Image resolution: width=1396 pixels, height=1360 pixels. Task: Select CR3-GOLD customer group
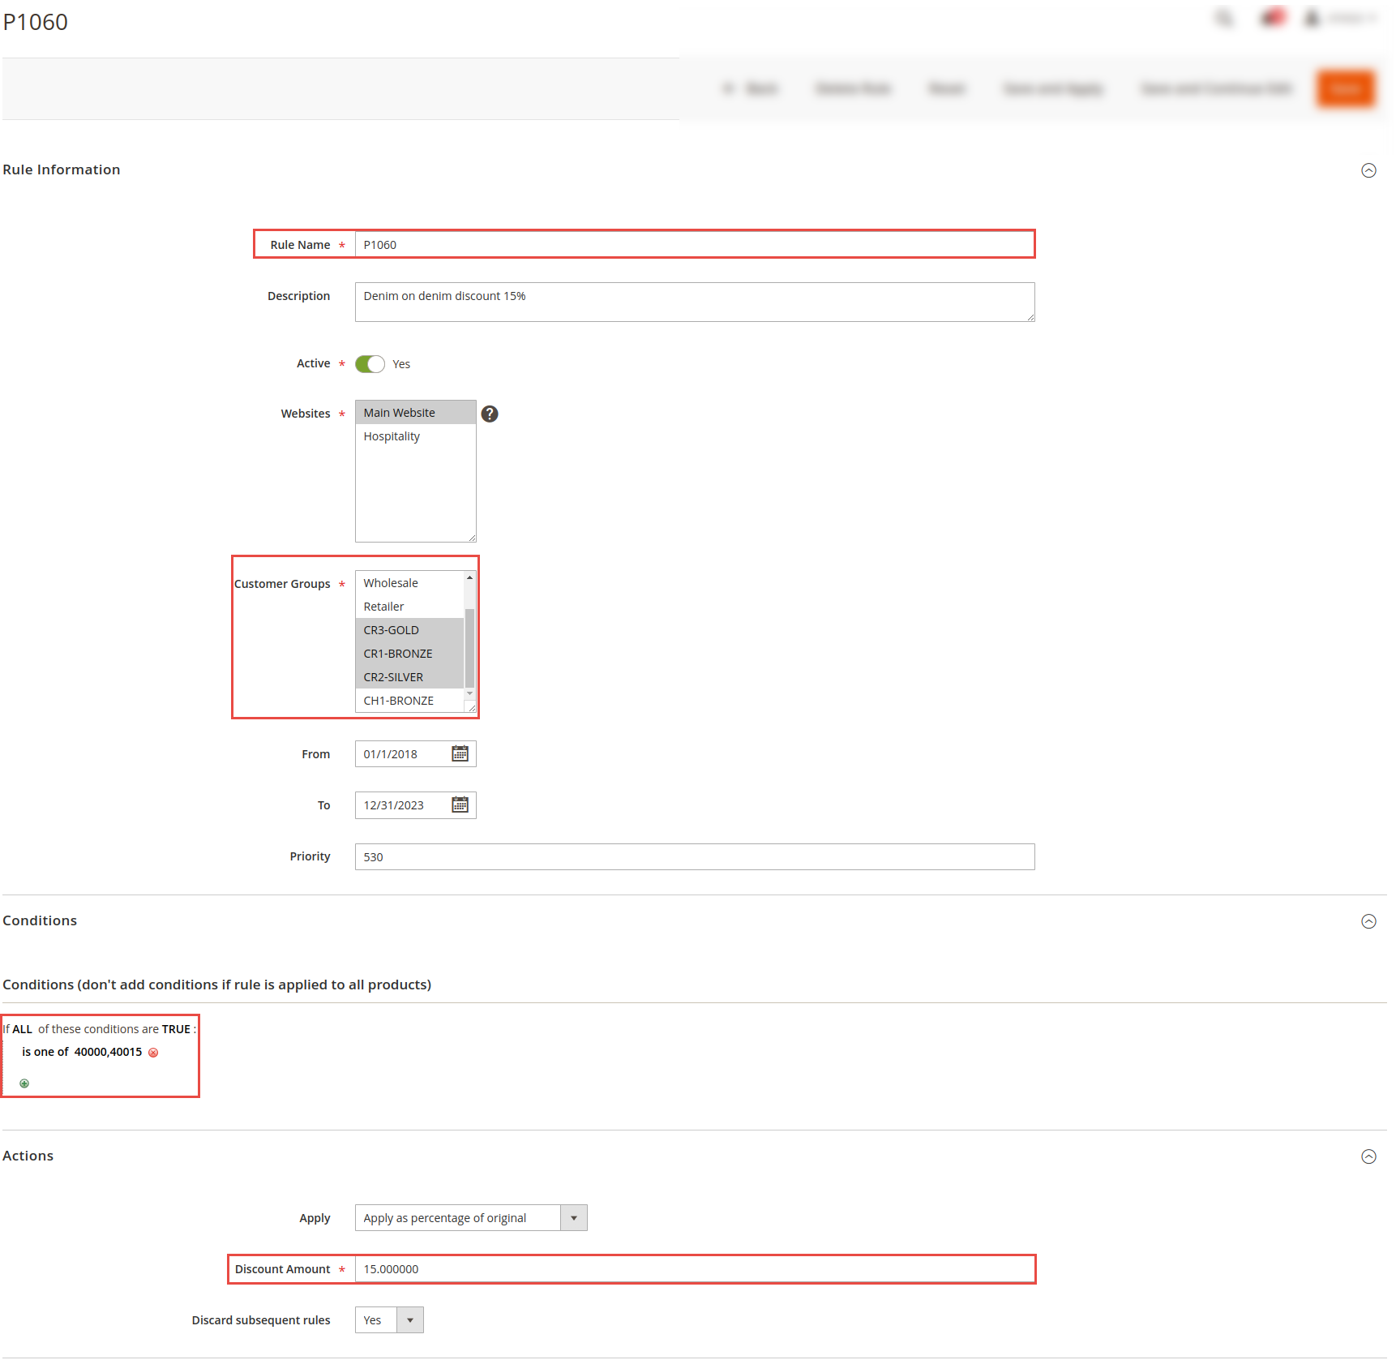pos(409,630)
